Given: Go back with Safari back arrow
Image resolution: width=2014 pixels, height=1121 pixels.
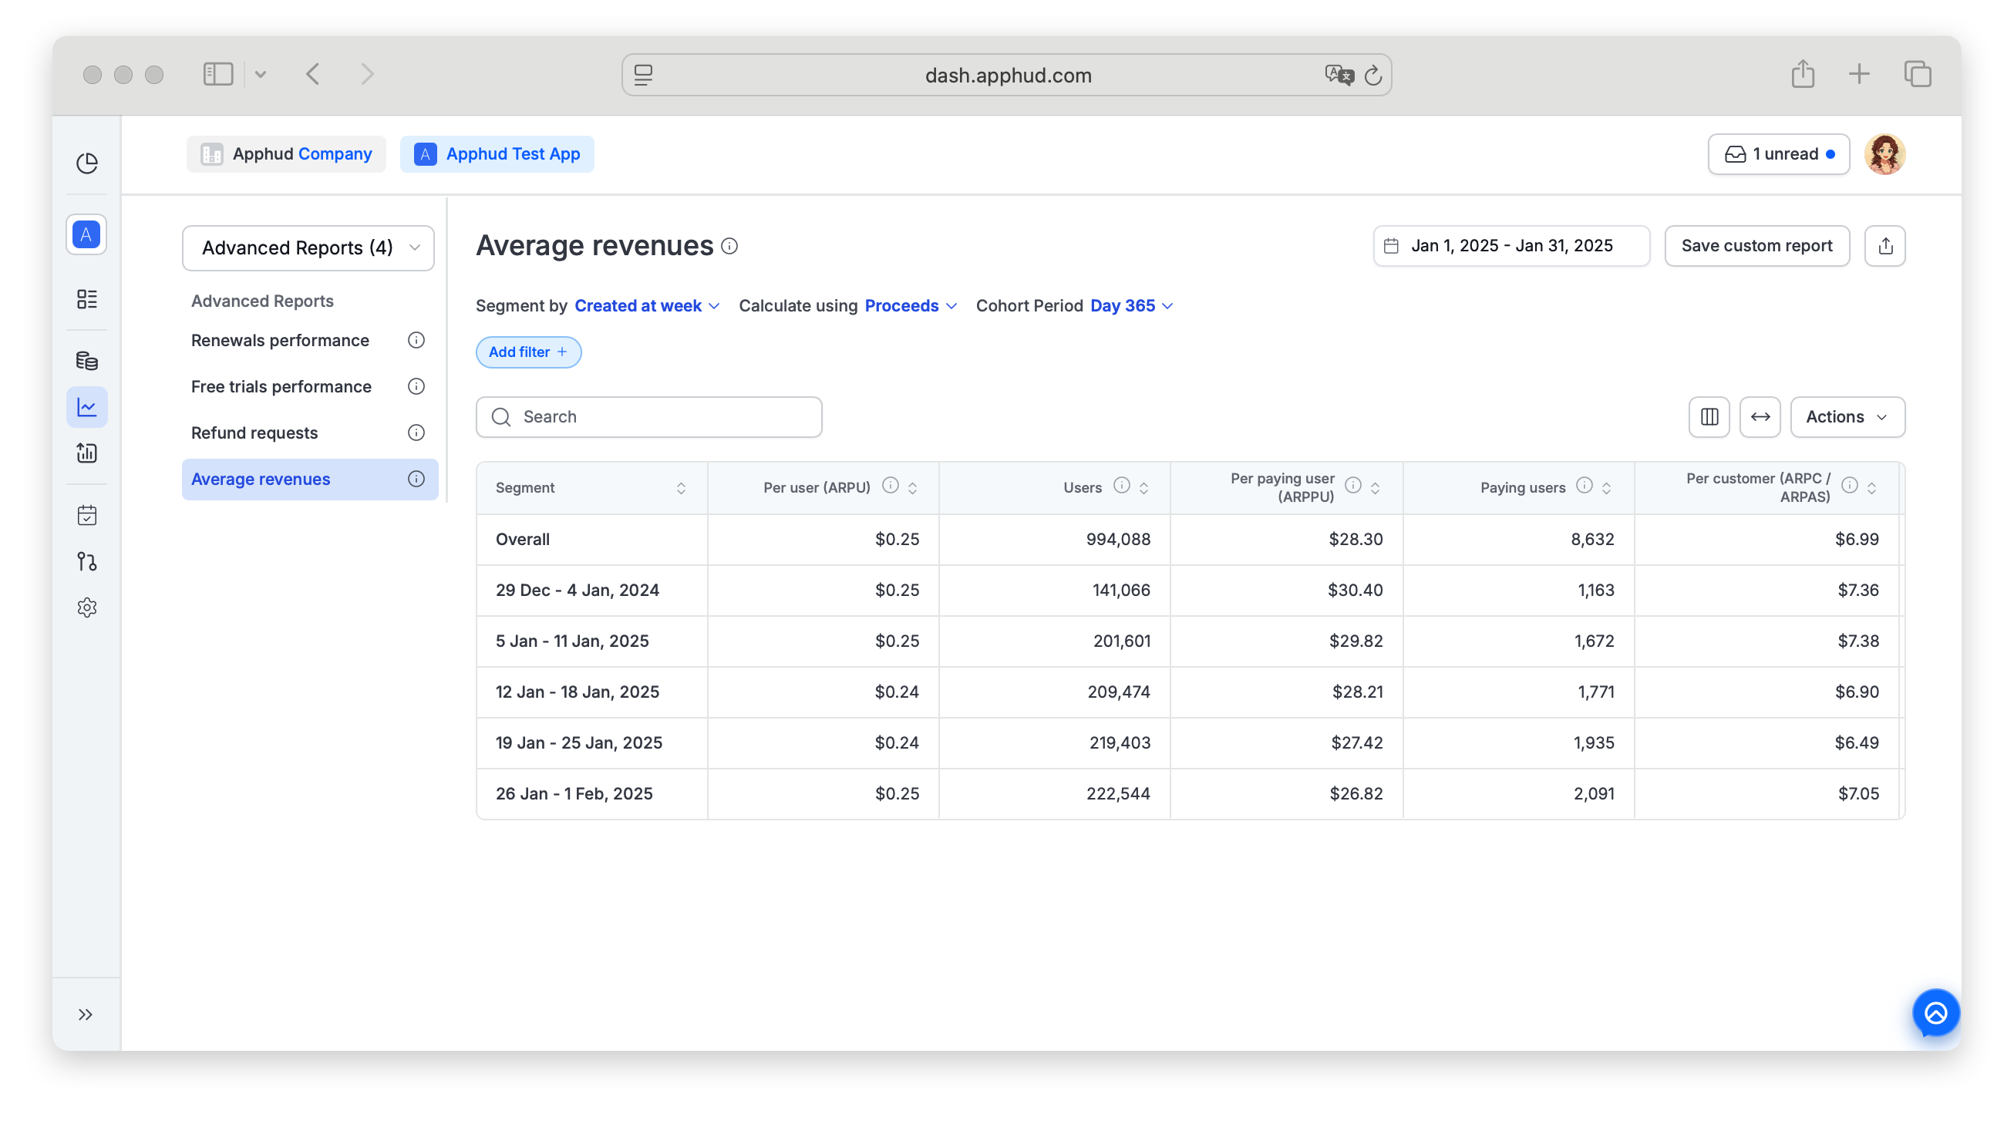Looking at the screenshot, I should coord(313,74).
